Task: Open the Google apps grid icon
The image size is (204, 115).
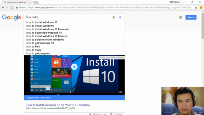Action: (x=181, y=17)
